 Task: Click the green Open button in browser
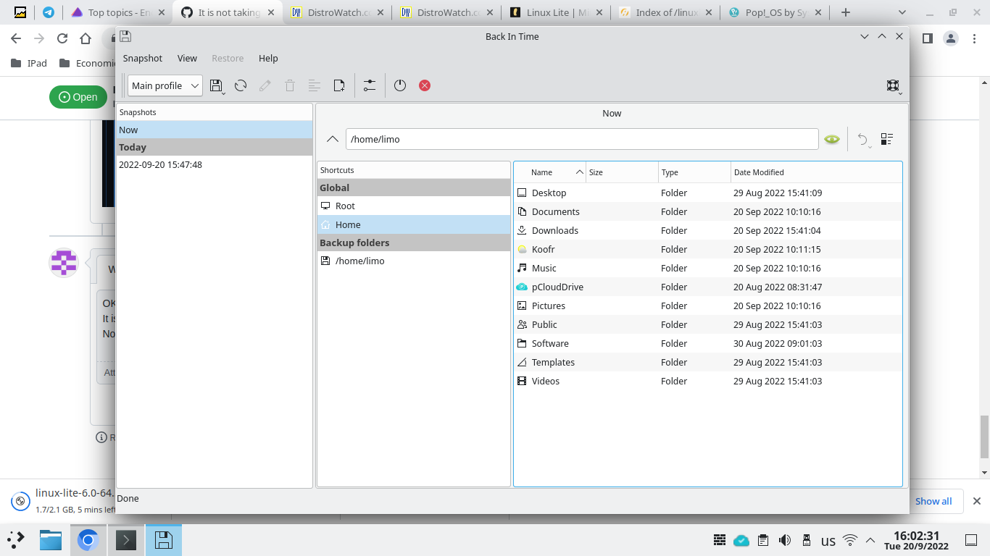click(78, 97)
